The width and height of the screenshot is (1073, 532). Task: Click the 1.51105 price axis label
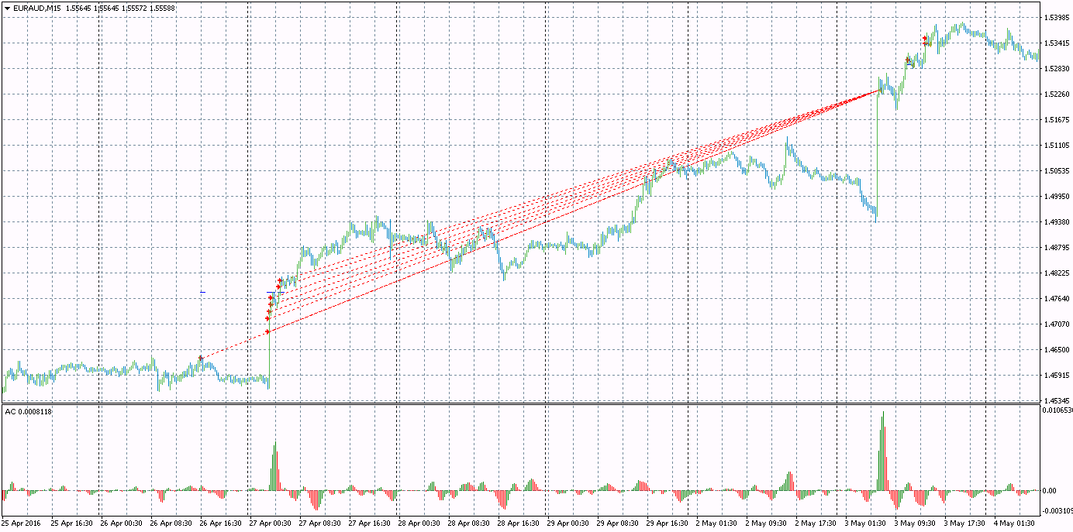[x=1057, y=146]
